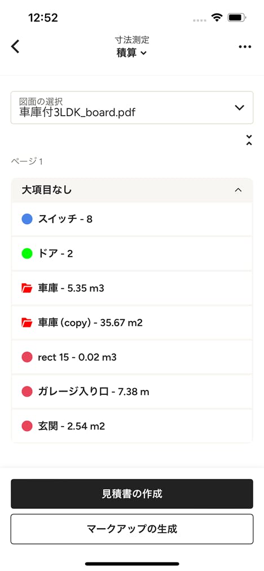Click the マークアップの生成 button
The height and width of the screenshot is (571, 264).
[x=132, y=529]
